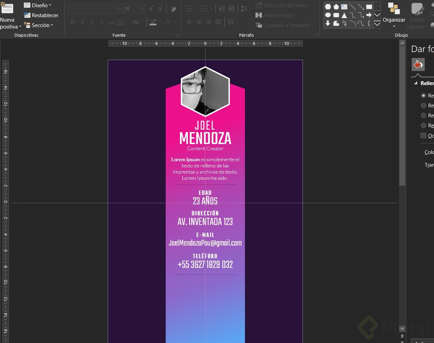Screen dimensions: 434x343
Task: Click the center text icon
Action: [199, 22]
